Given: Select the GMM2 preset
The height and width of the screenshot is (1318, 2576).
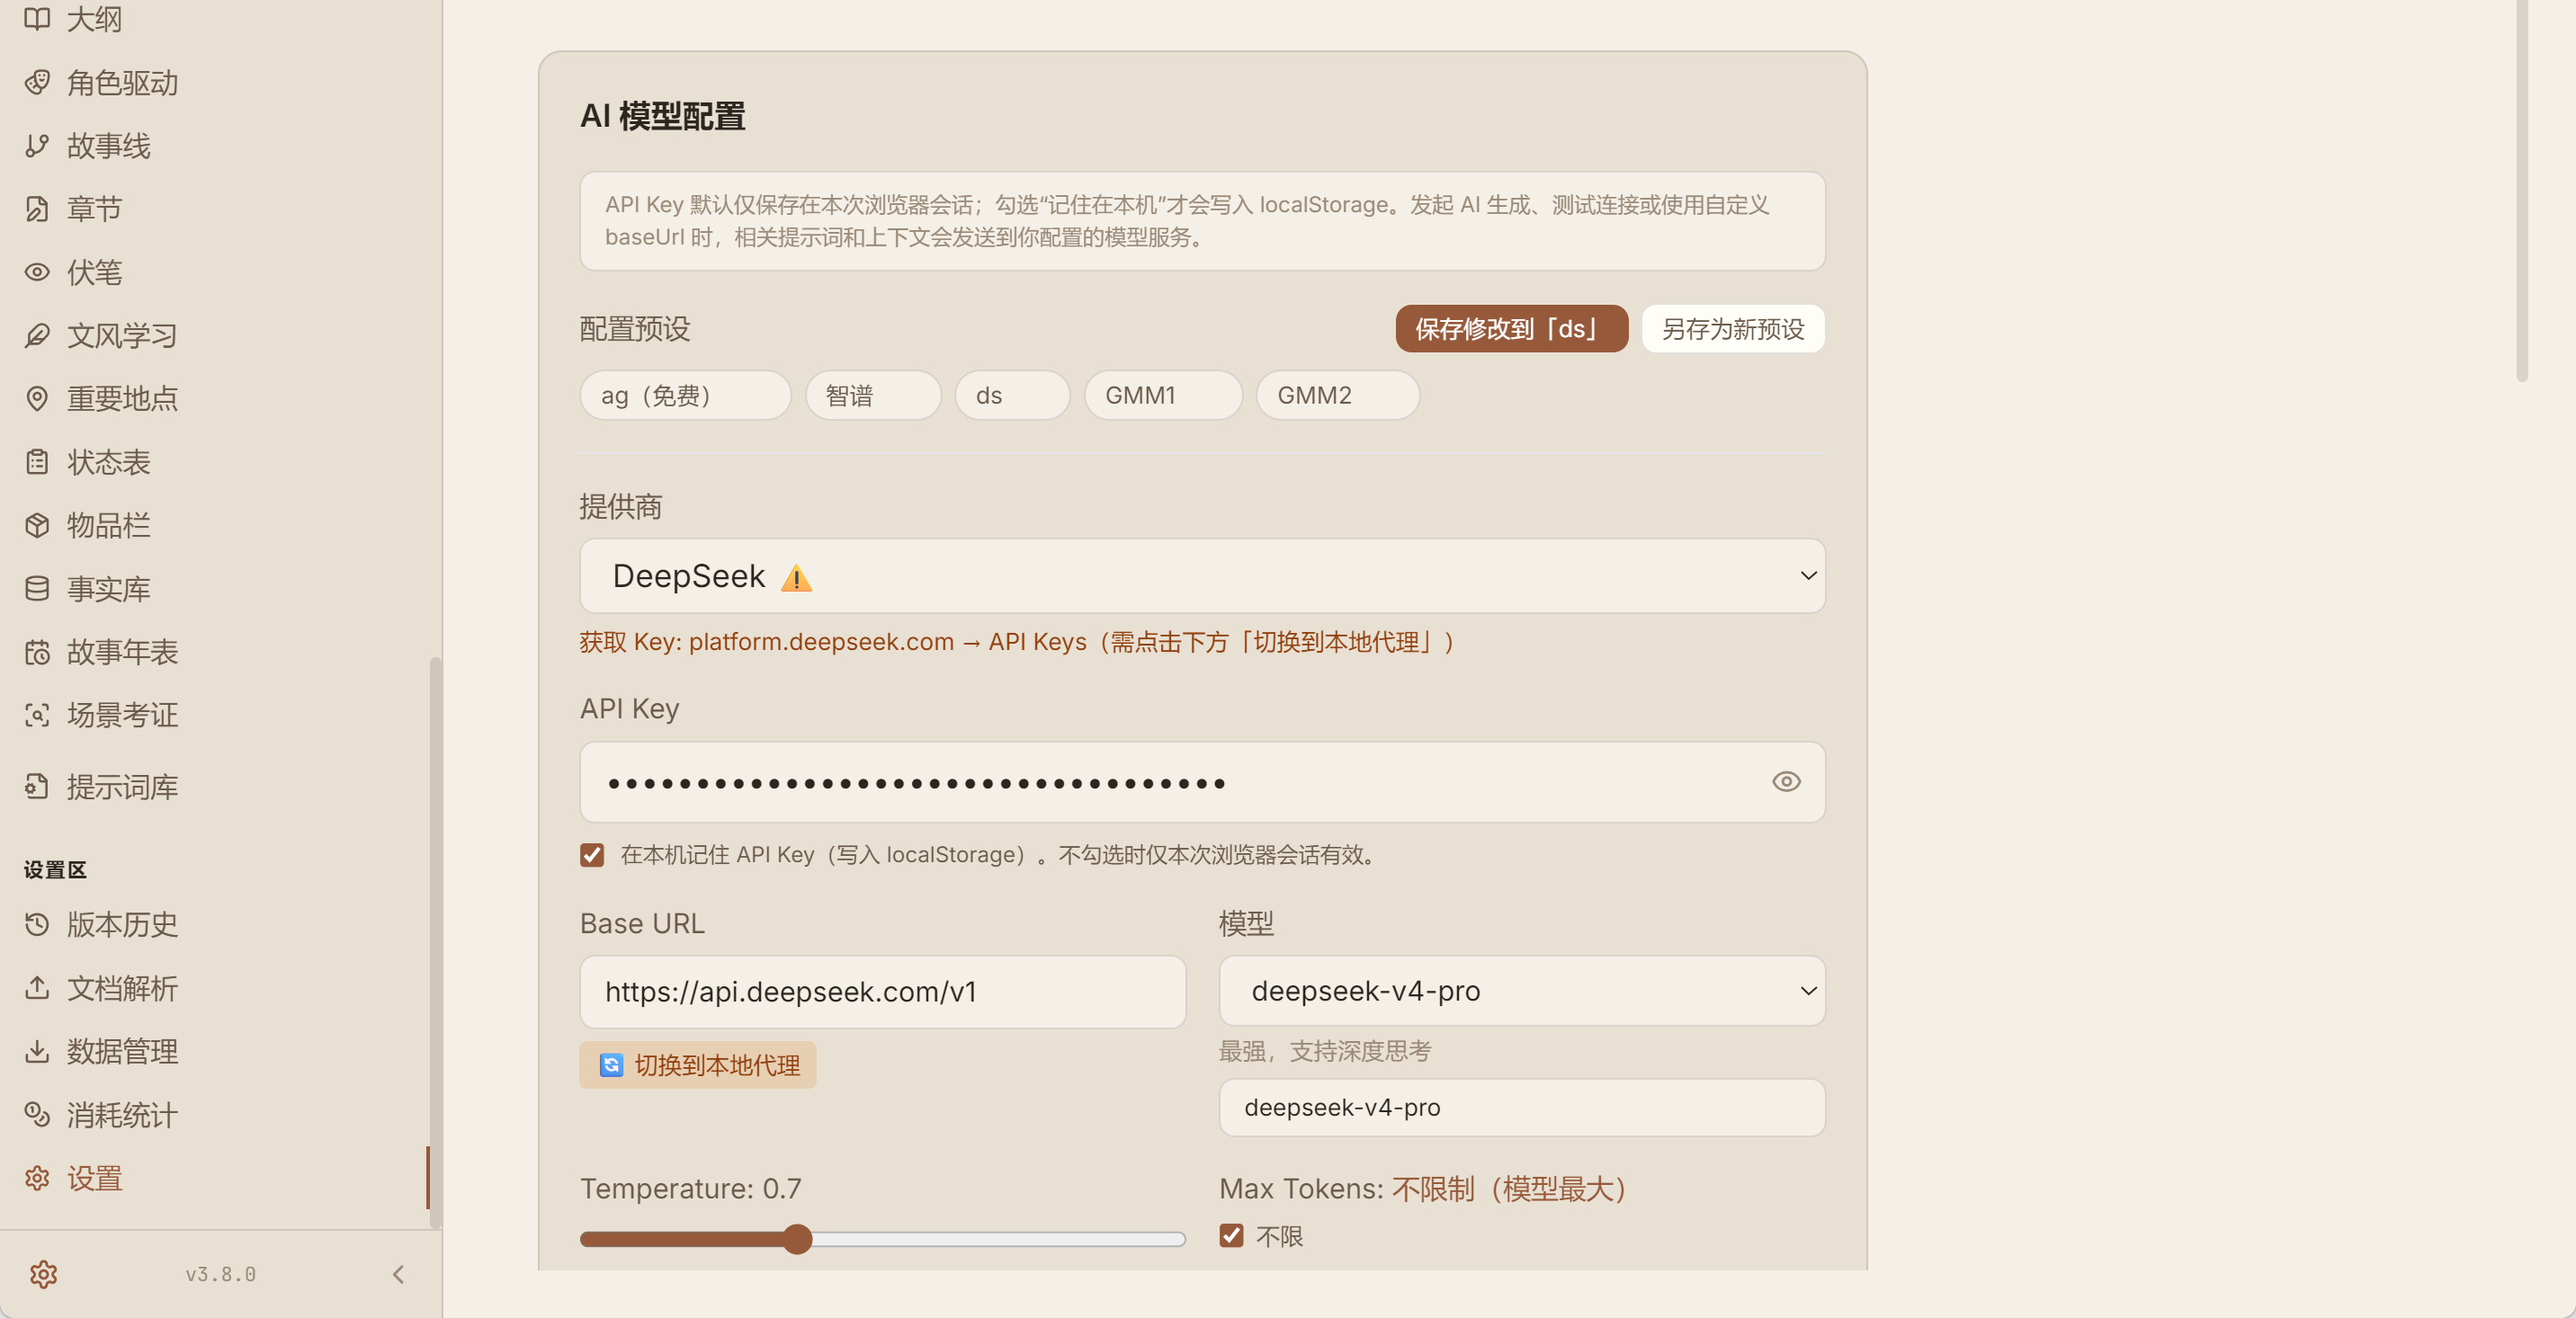Looking at the screenshot, I should coord(1337,395).
